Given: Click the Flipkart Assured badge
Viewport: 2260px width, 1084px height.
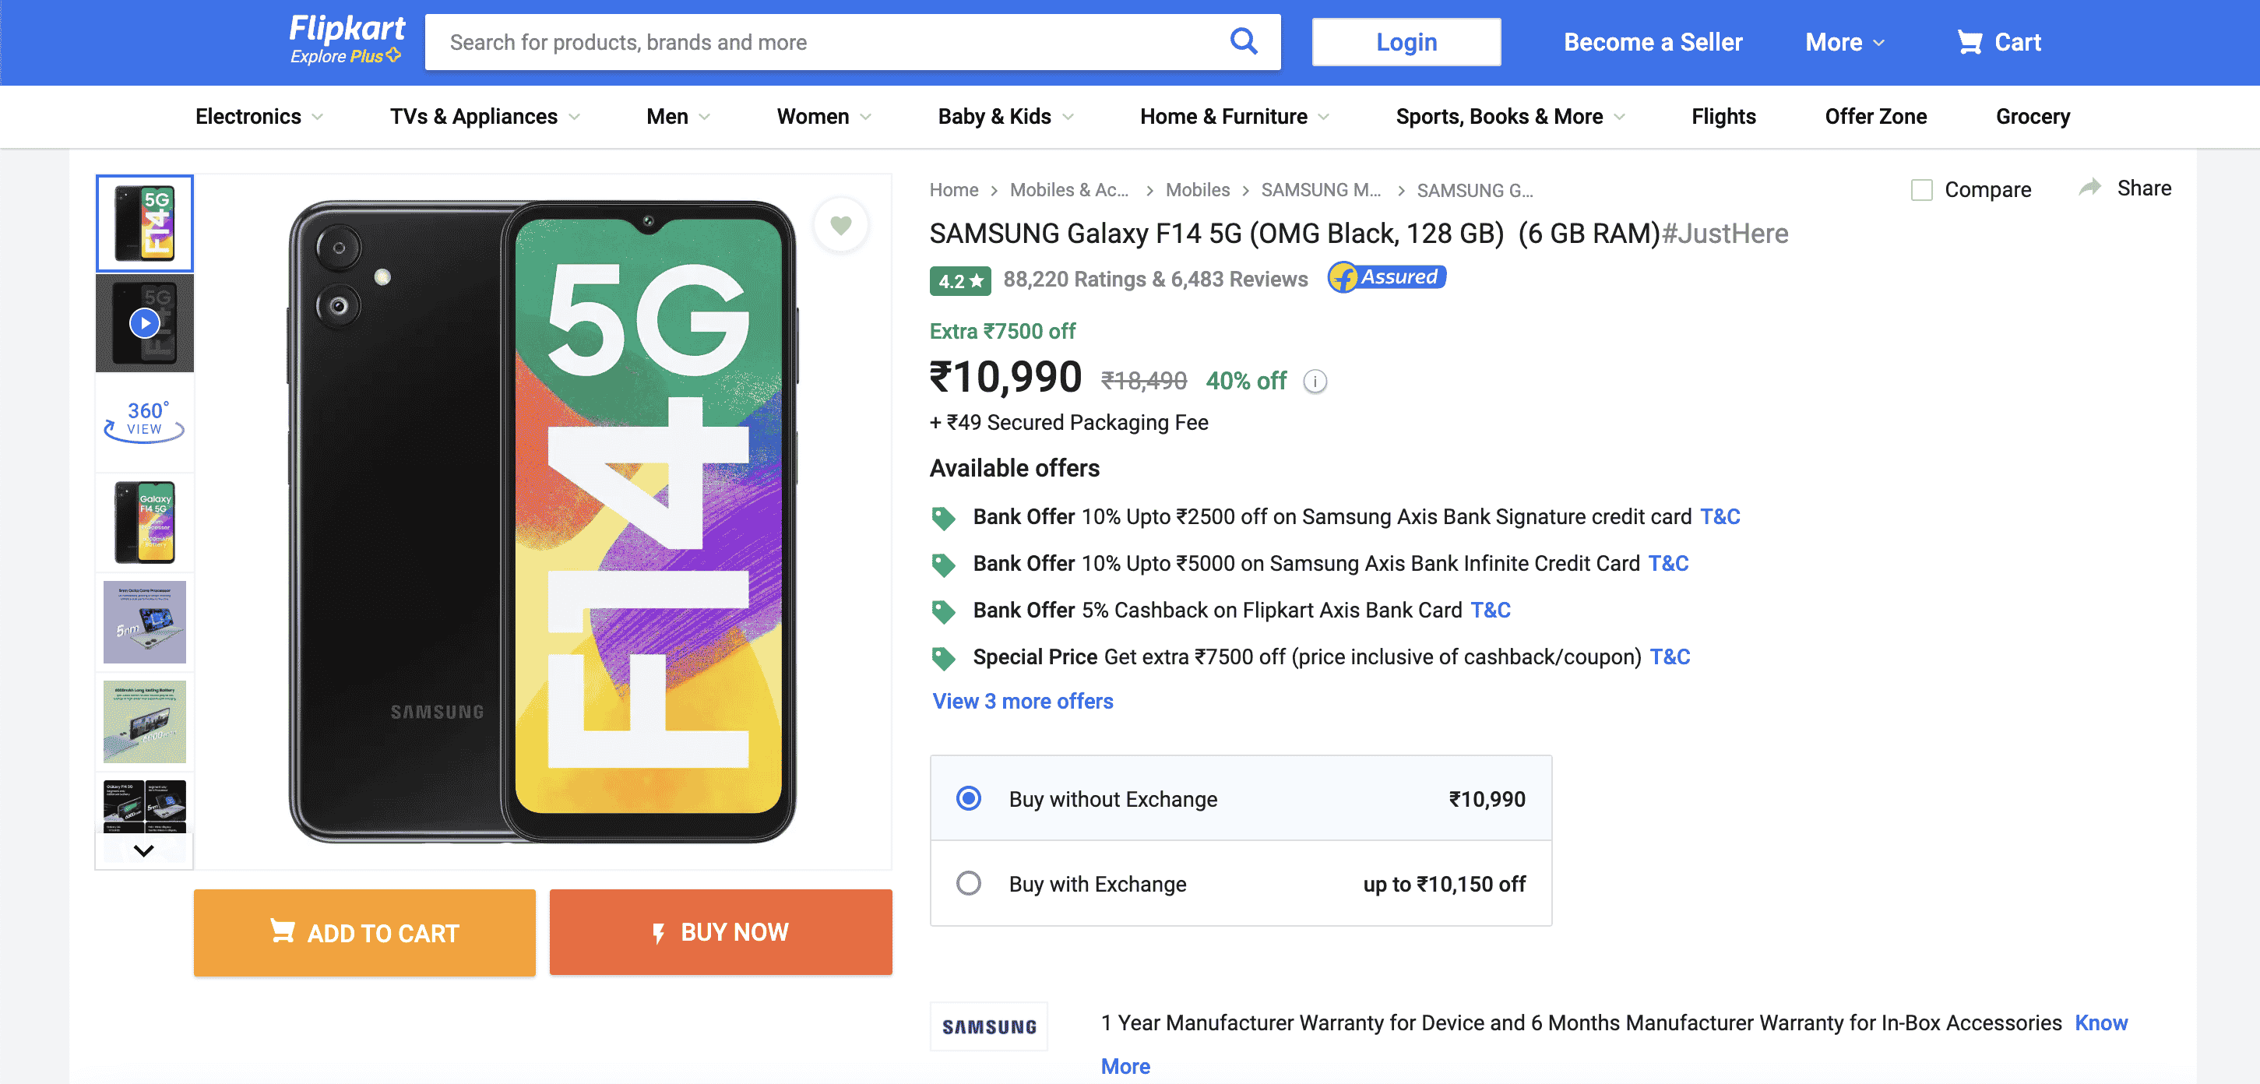Looking at the screenshot, I should coord(1386,278).
